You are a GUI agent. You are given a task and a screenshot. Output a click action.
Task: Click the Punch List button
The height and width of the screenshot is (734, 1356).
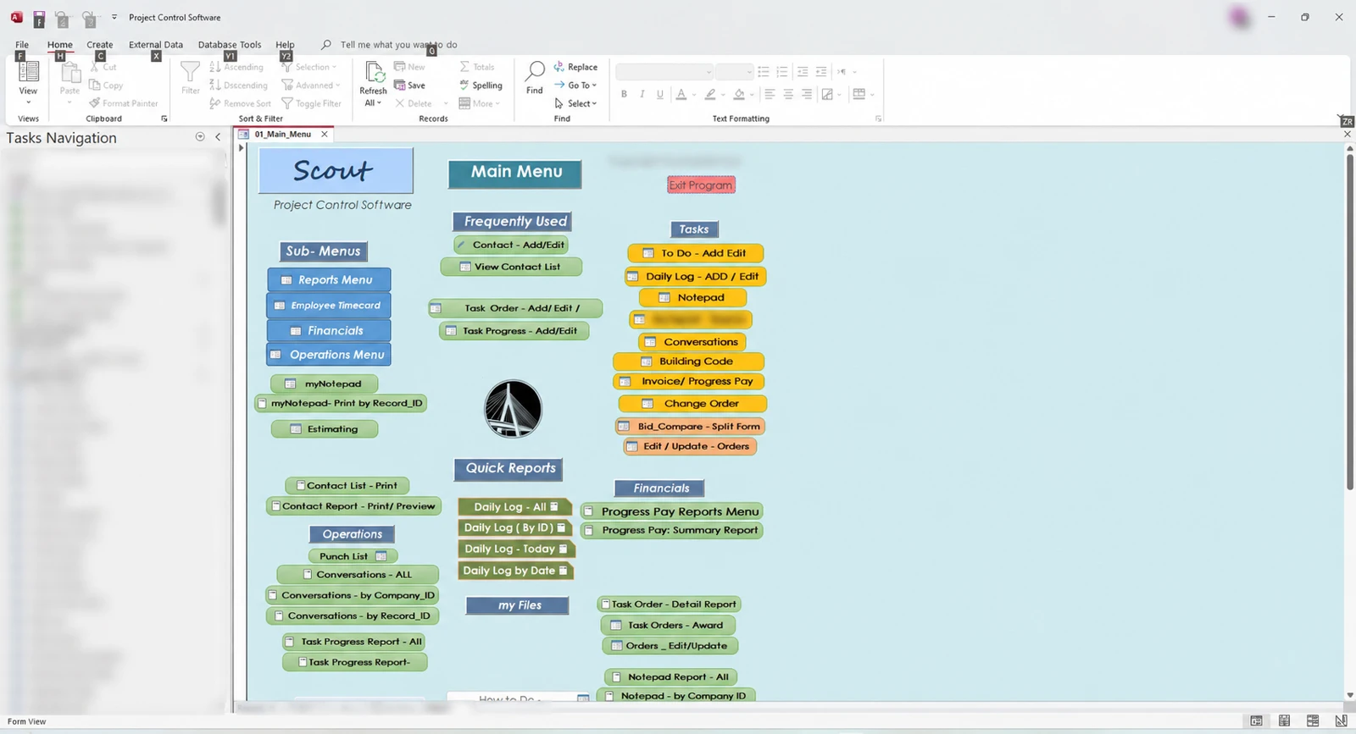pos(353,556)
